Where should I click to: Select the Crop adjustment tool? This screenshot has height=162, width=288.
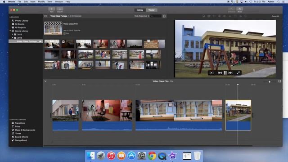point(214,16)
